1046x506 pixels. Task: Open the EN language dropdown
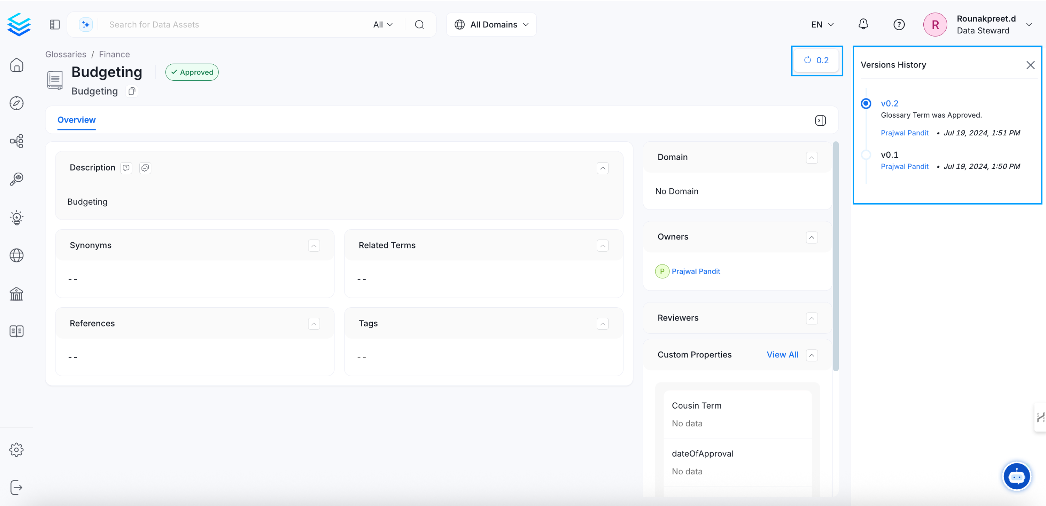pos(822,25)
